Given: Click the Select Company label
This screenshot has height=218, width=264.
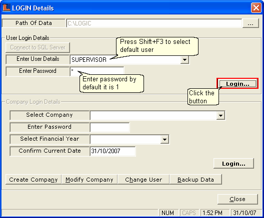Looking at the screenshot, I should (x=49, y=115).
